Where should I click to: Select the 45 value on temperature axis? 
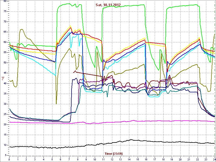(x=5, y=73)
